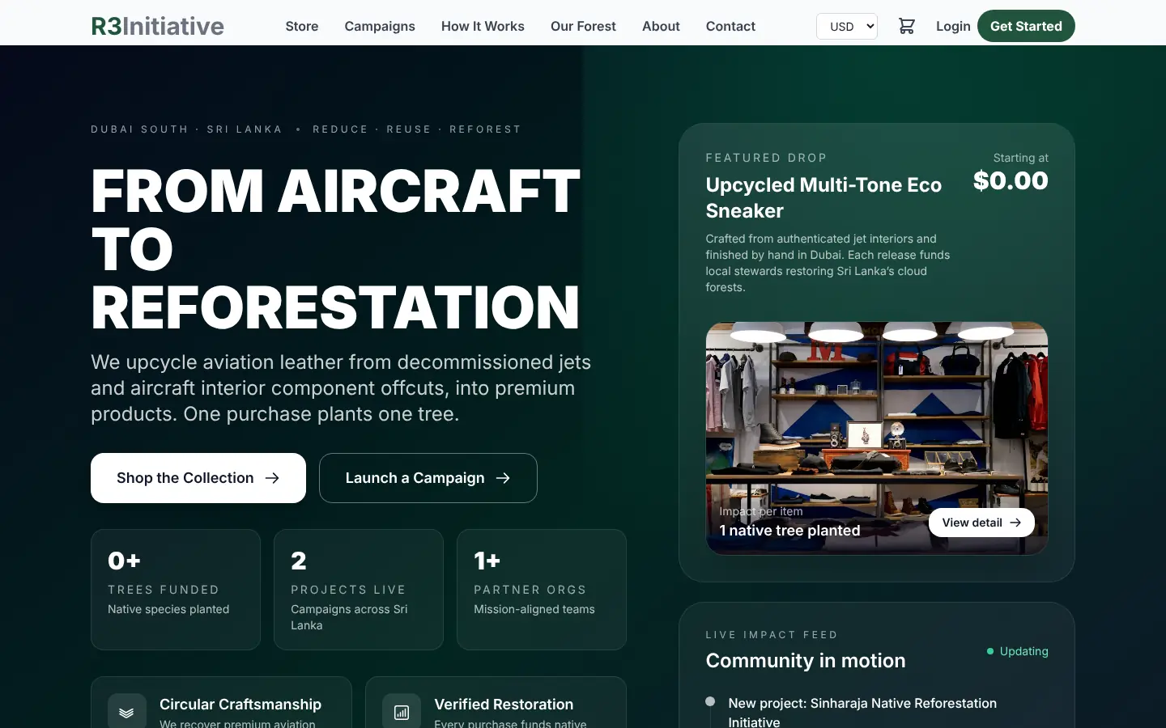Screen dimensions: 1166x728
Task: Click the layers icon beside Circular Craftsmanship
Action: tap(127, 712)
